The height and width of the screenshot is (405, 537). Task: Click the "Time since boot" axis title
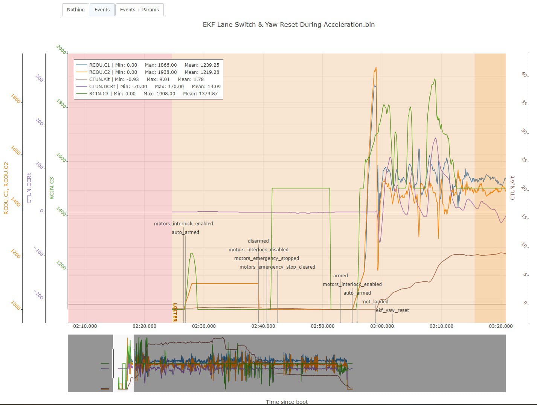(x=287, y=402)
